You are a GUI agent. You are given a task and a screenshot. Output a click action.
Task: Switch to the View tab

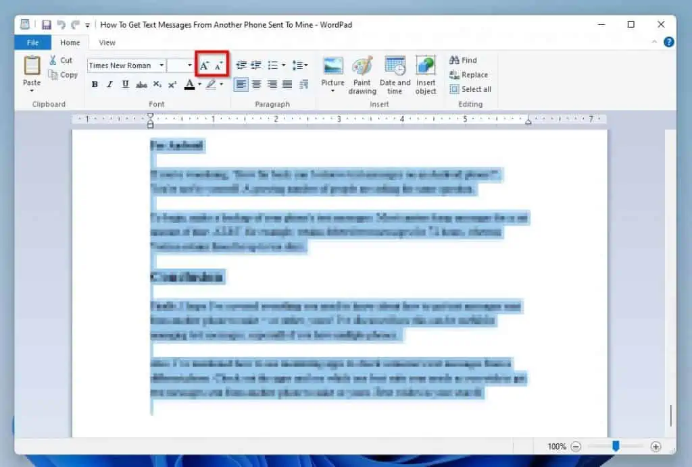(x=107, y=43)
